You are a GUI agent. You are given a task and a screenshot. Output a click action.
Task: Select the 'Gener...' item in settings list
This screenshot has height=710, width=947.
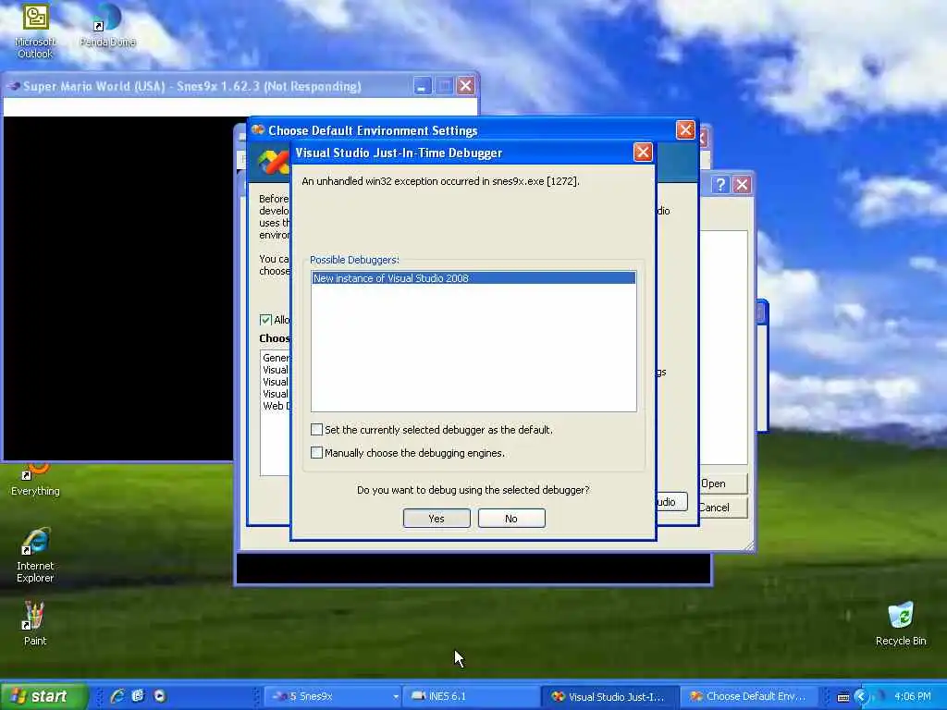pyautogui.click(x=276, y=358)
